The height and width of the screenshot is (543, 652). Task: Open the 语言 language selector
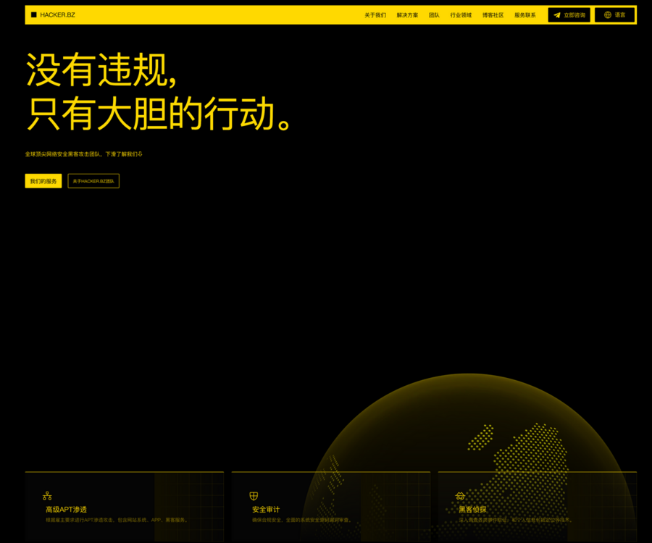[x=614, y=15]
